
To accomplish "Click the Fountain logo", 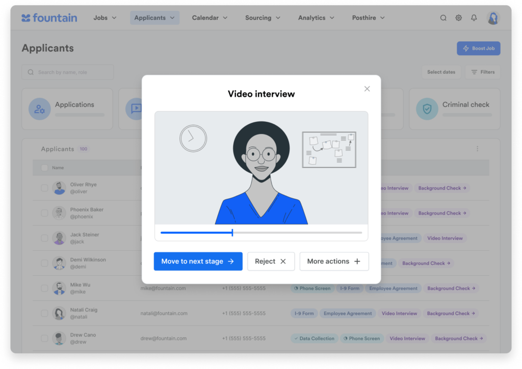I will point(49,18).
